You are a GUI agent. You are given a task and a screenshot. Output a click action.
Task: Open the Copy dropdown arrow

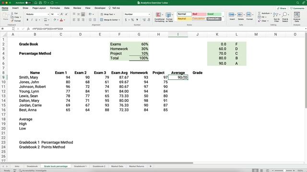click(x=21, y=17)
